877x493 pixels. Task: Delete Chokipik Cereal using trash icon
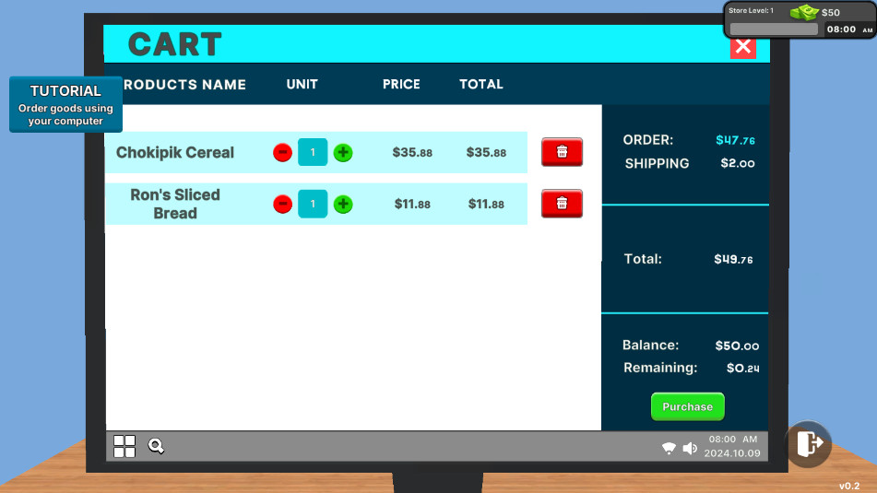[x=562, y=151]
